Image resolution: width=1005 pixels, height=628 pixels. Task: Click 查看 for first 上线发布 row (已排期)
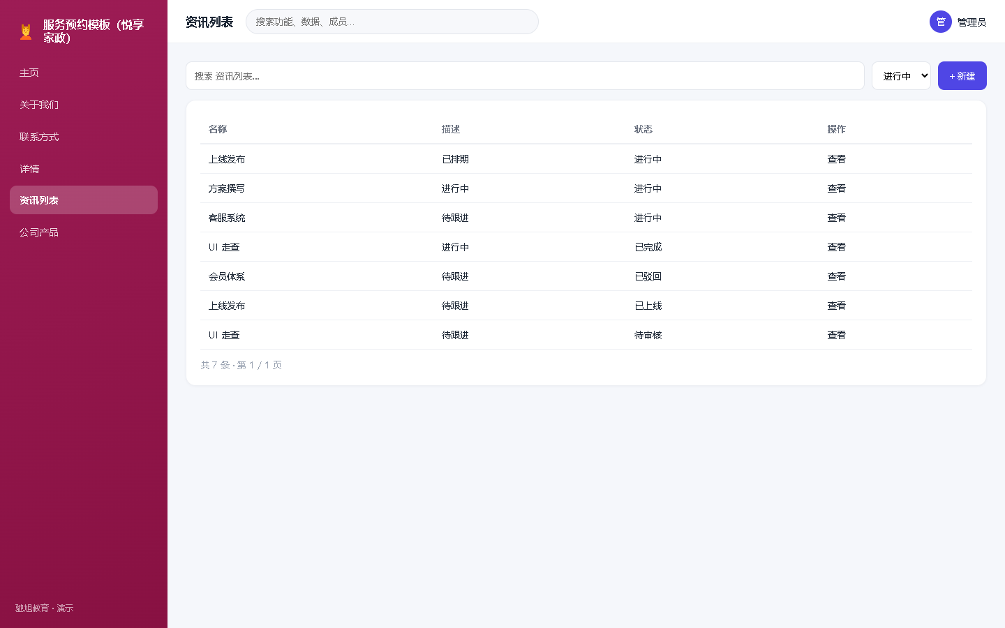coord(836,159)
